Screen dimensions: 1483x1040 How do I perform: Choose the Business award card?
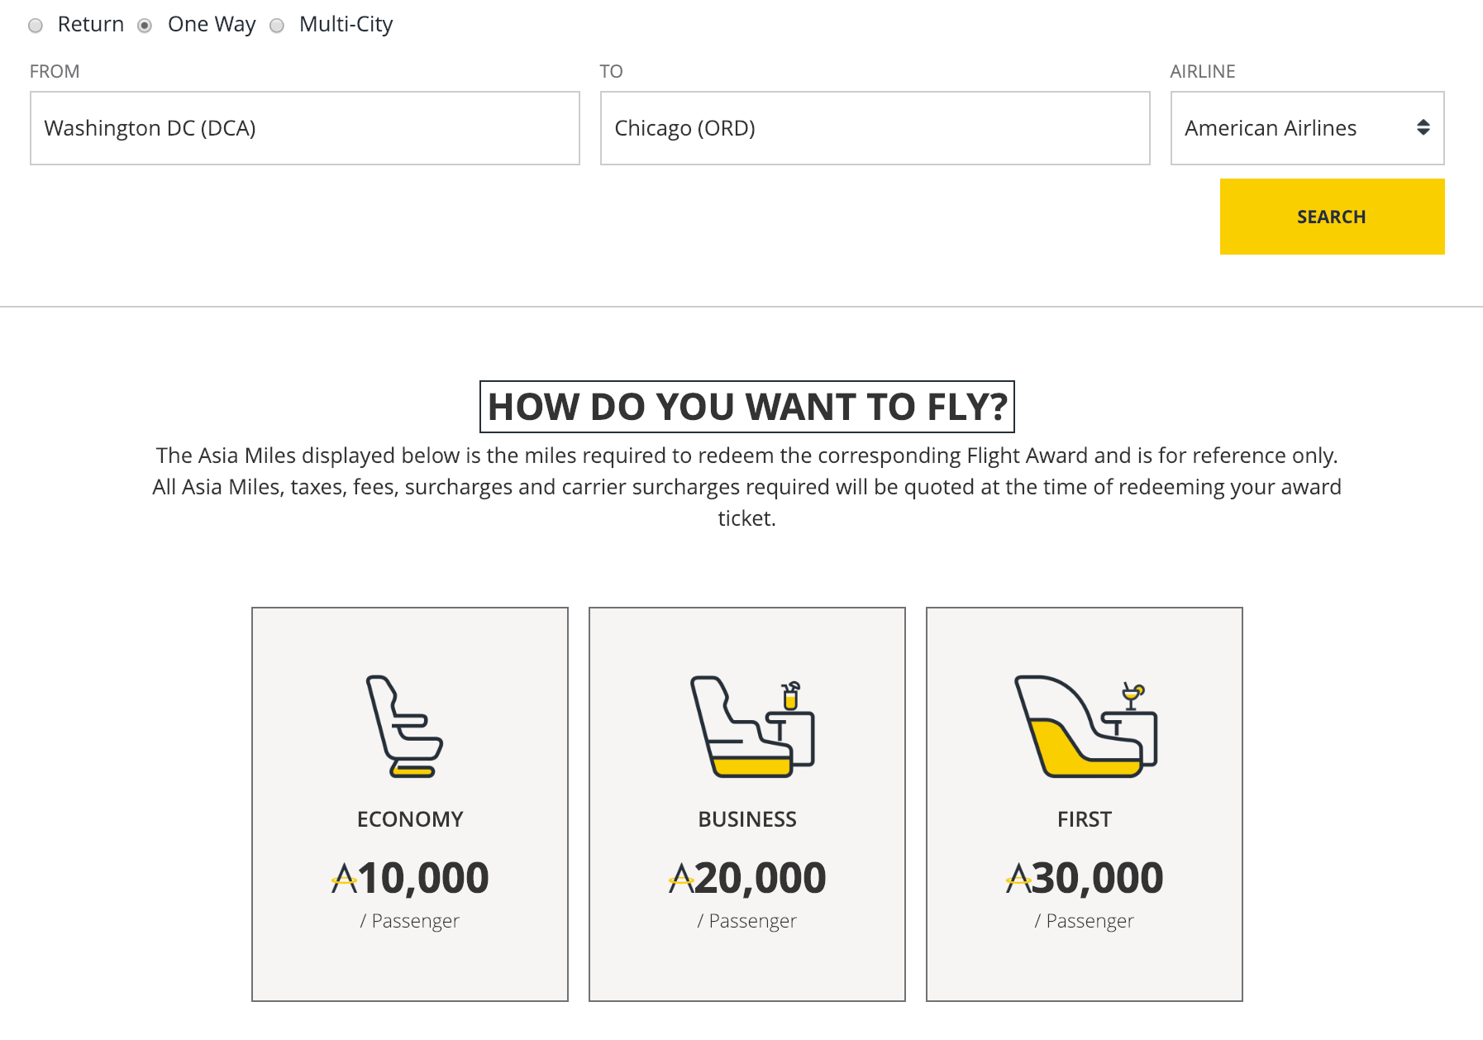747,804
